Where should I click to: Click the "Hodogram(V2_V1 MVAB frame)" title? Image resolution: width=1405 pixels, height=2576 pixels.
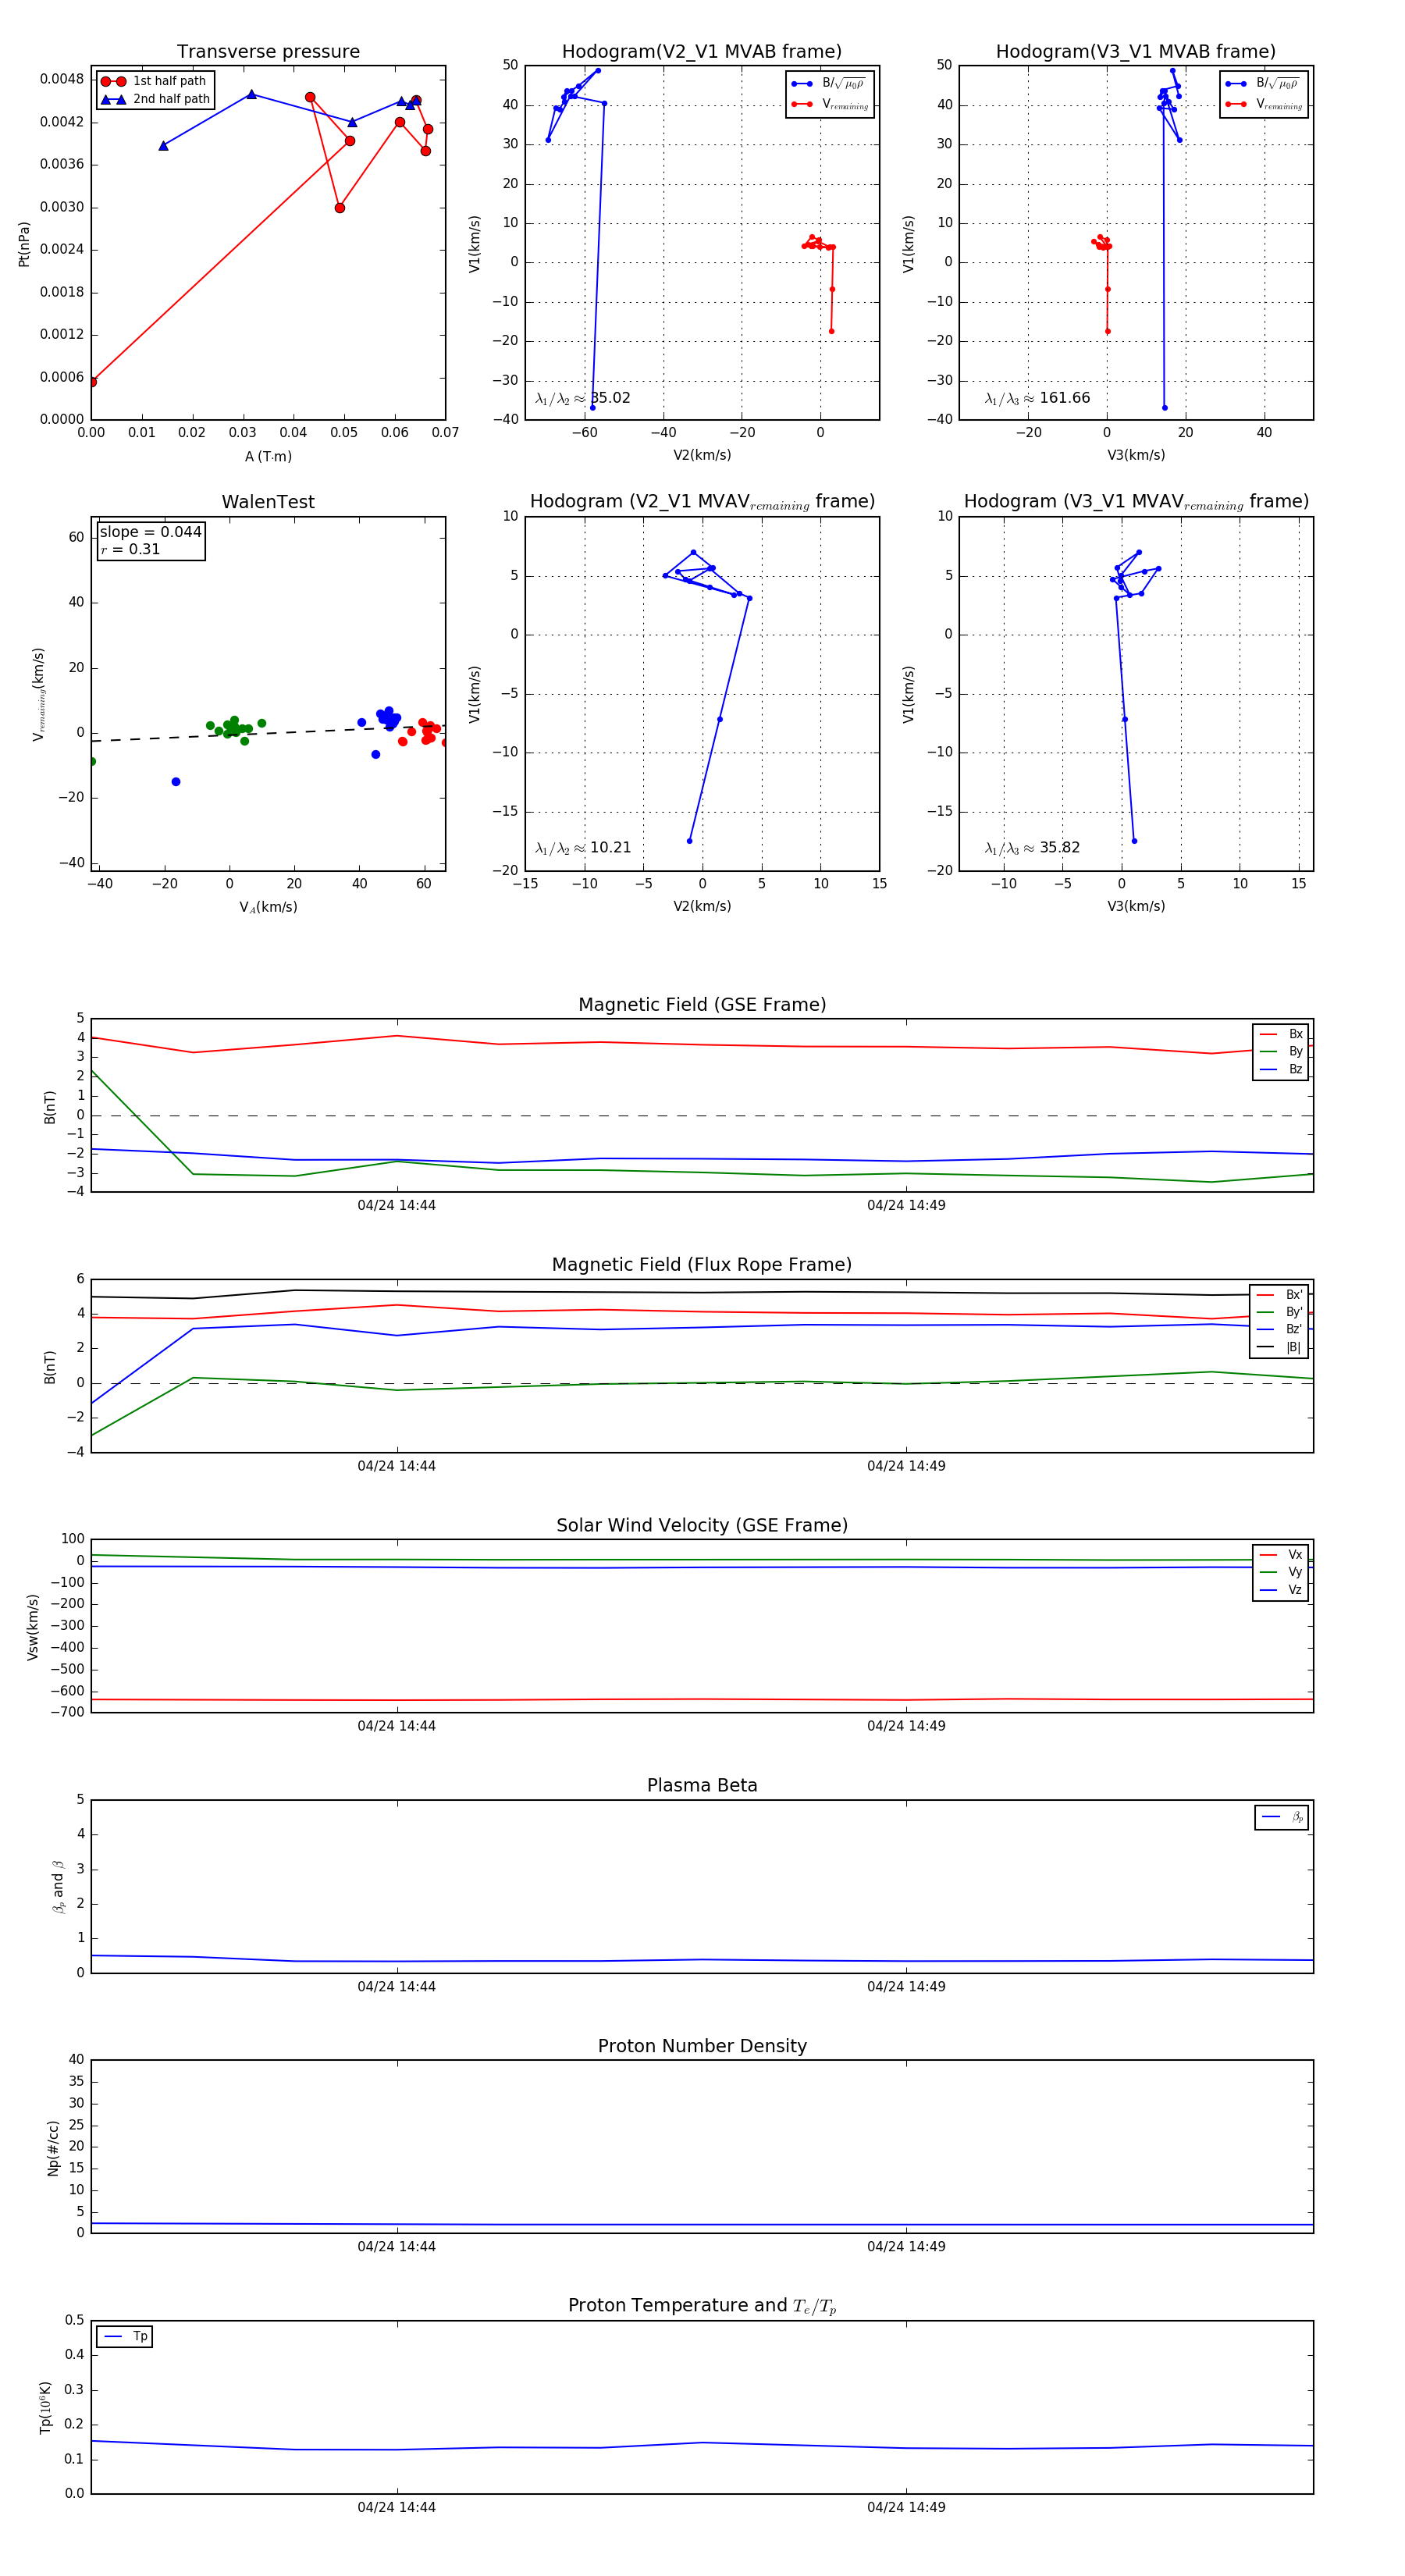(701, 52)
